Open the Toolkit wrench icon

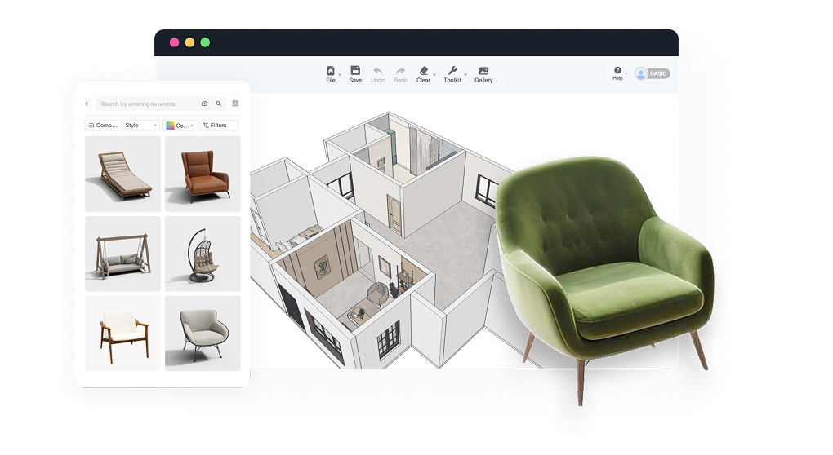452,70
